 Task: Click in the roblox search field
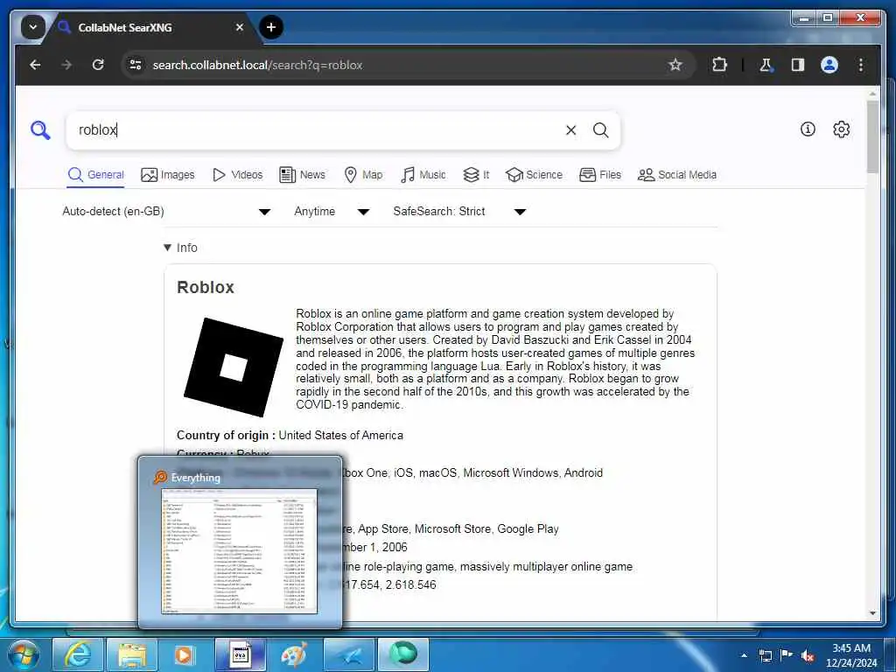point(317,130)
